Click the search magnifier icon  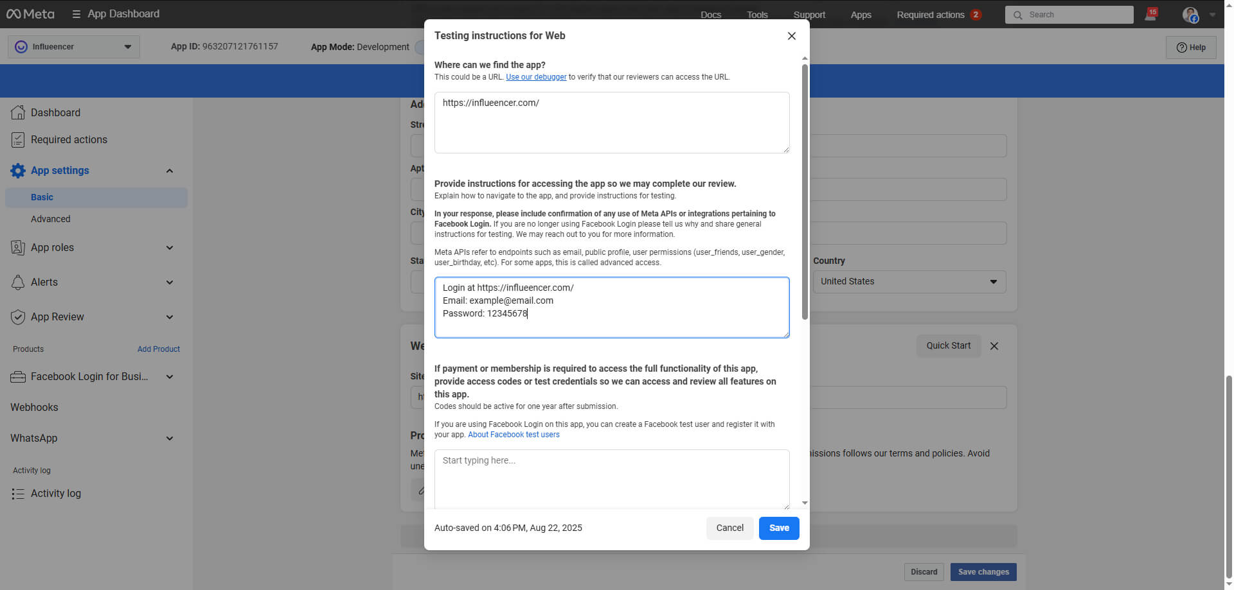[x=1017, y=15]
